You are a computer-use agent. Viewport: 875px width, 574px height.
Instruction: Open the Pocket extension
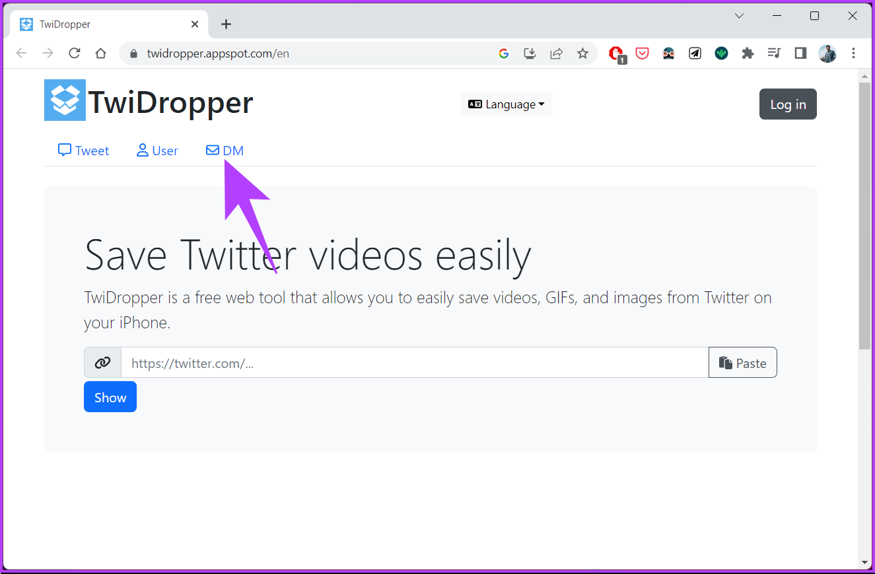coord(642,53)
